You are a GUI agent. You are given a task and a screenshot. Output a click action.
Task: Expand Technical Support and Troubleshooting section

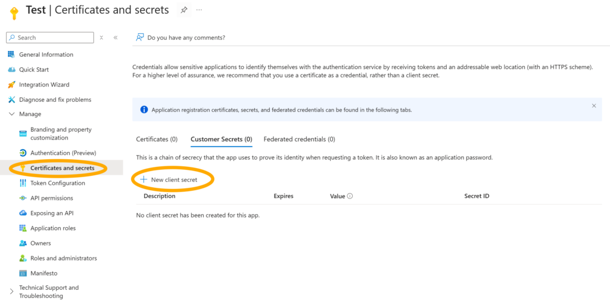click(x=11, y=291)
